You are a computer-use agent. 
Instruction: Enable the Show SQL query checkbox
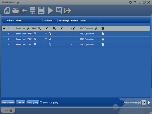pos(41,102)
